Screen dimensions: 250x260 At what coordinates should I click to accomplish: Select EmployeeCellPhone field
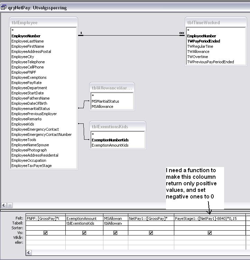pyautogui.click(x=44, y=67)
